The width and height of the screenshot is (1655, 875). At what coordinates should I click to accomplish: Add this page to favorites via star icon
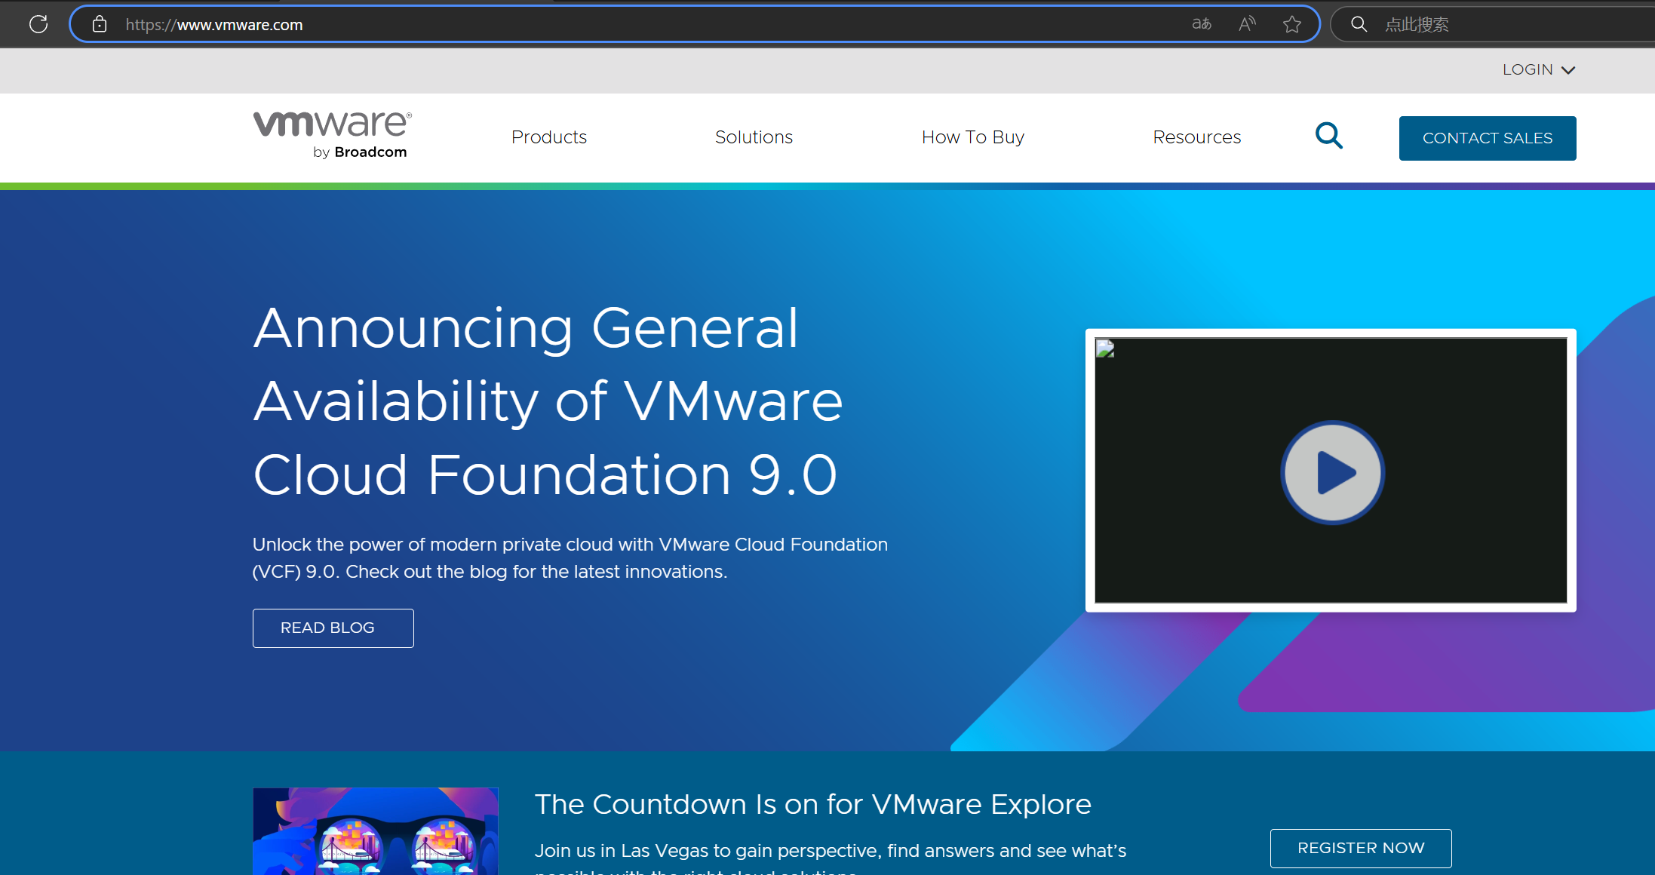click(x=1291, y=23)
